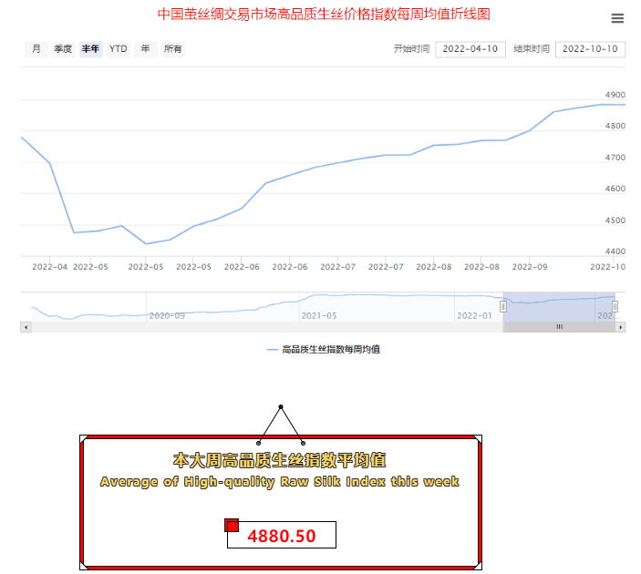
Task: Switch range to YTD
Action: [x=119, y=49]
